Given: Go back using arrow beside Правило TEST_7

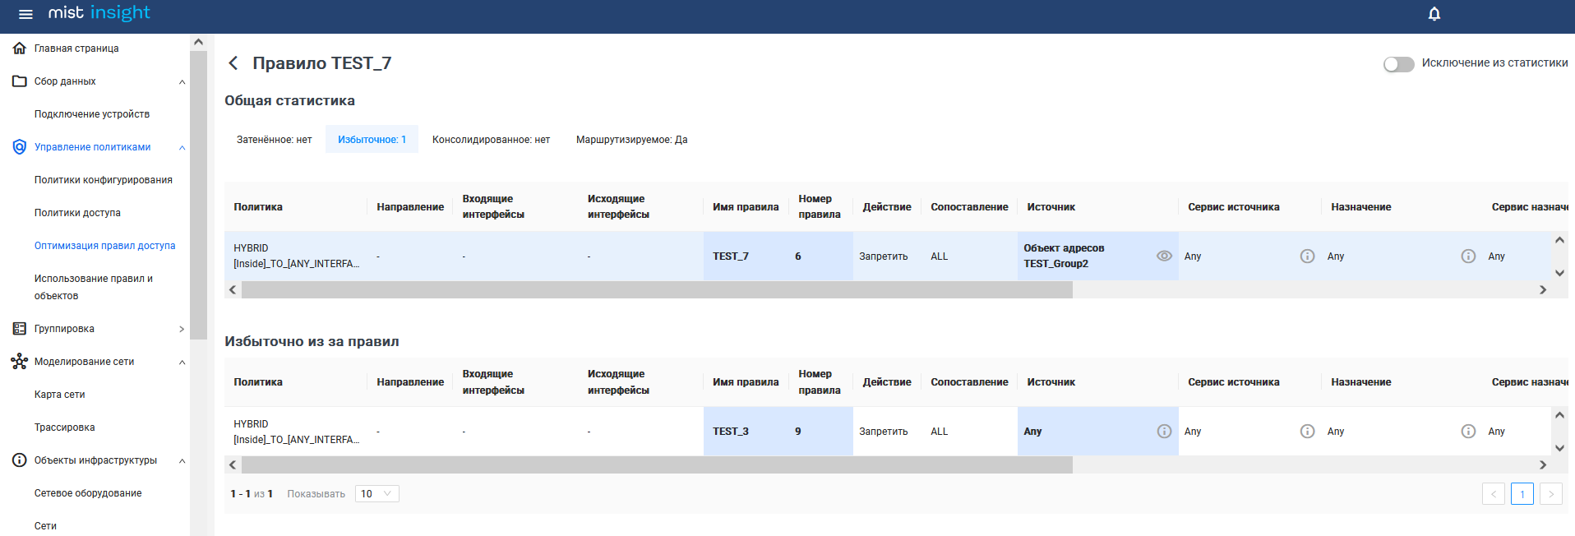Looking at the screenshot, I should (x=233, y=63).
